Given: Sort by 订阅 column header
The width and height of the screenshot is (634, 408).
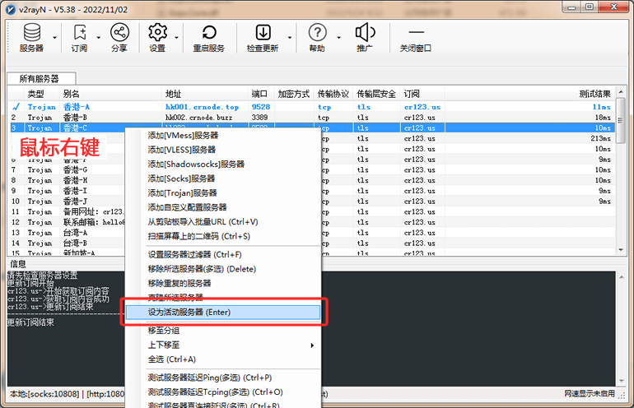Looking at the screenshot, I should coord(422,94).
